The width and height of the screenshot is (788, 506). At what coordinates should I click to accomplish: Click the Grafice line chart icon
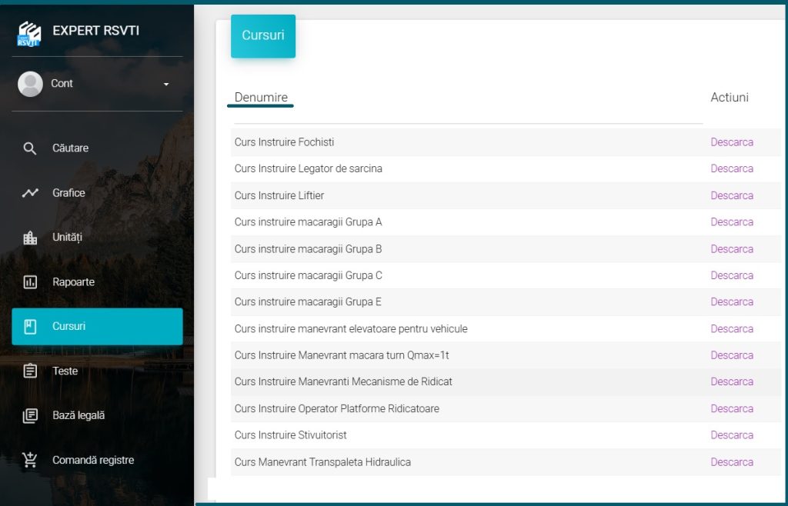click(x=30, y=193)
